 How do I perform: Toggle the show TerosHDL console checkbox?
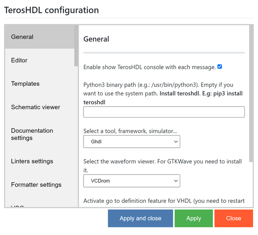coord(220,67)
